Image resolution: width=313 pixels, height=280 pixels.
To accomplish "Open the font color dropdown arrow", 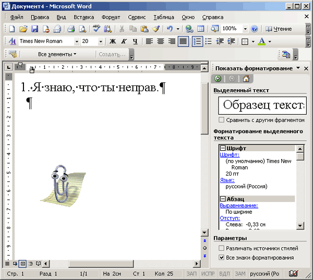I will click(x=270, y=42).
